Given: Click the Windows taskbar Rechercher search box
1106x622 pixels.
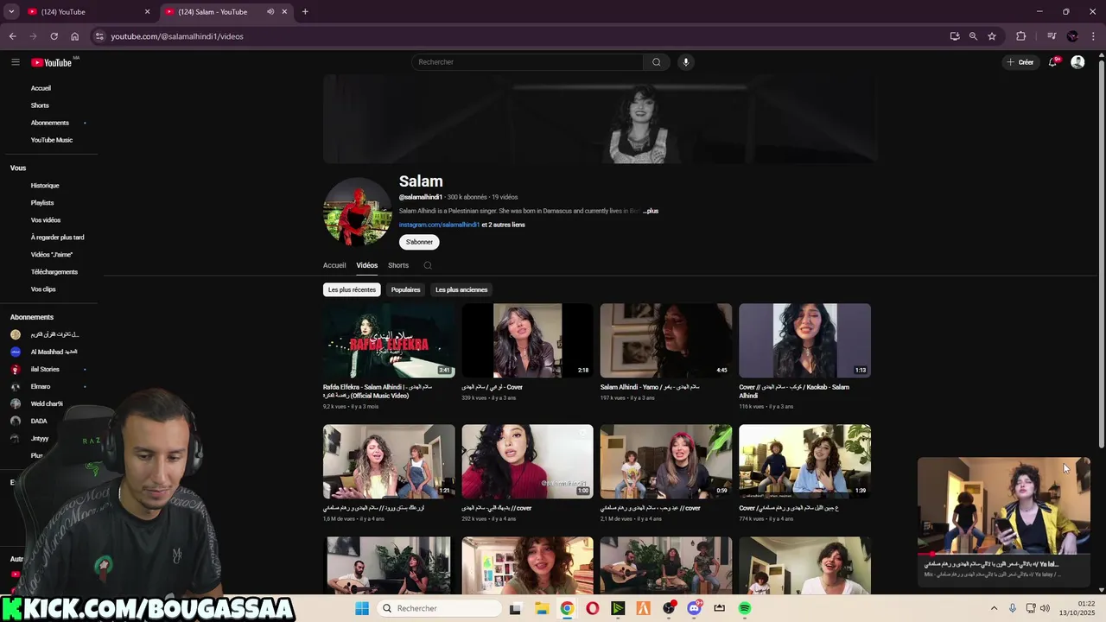Looking at the screenshot, I should click(x=442, y=608).
